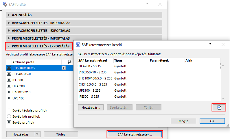
Task: Click profile icon next to L 100X50X10
Action: tap(9, 92)
